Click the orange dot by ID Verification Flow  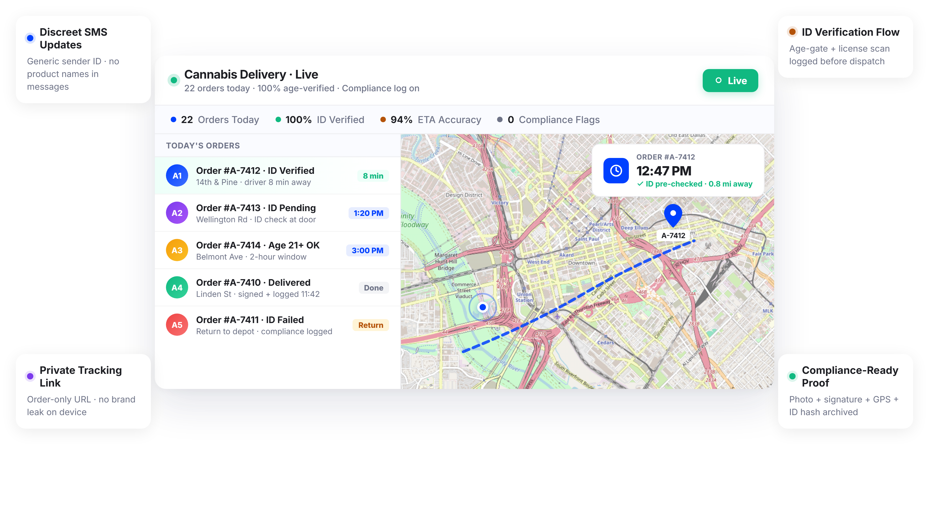point(792,32)
